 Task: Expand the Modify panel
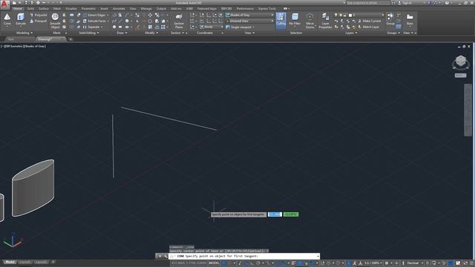(151, 33)
